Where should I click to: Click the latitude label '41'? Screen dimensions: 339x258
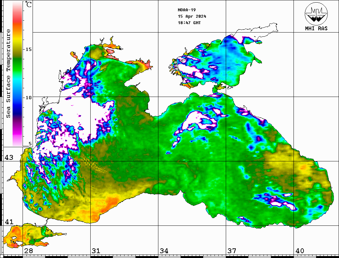point(9,222)
